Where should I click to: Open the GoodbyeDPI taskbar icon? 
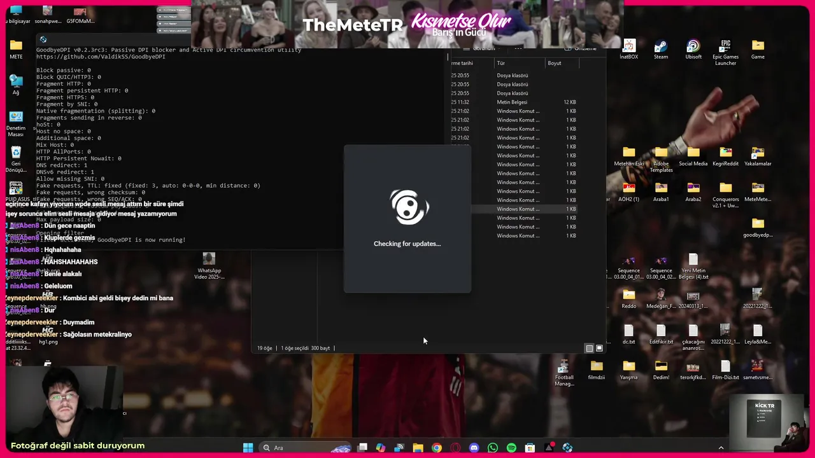(567, 448)
